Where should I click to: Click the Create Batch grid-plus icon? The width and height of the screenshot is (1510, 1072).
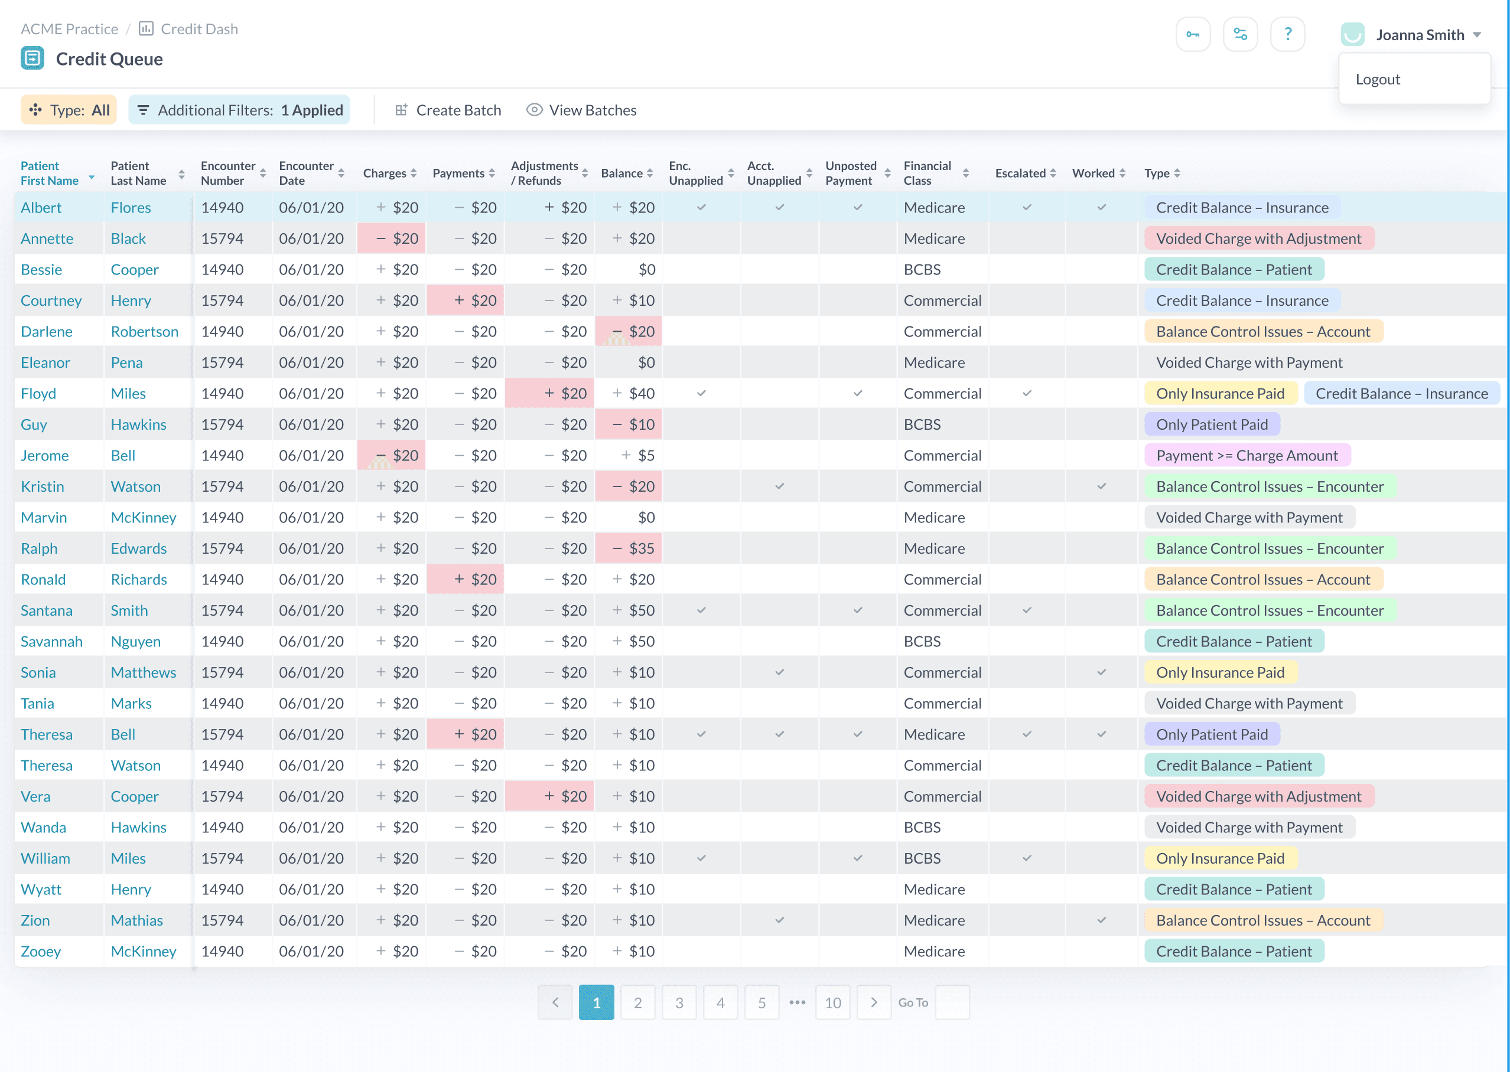point(401,110)
